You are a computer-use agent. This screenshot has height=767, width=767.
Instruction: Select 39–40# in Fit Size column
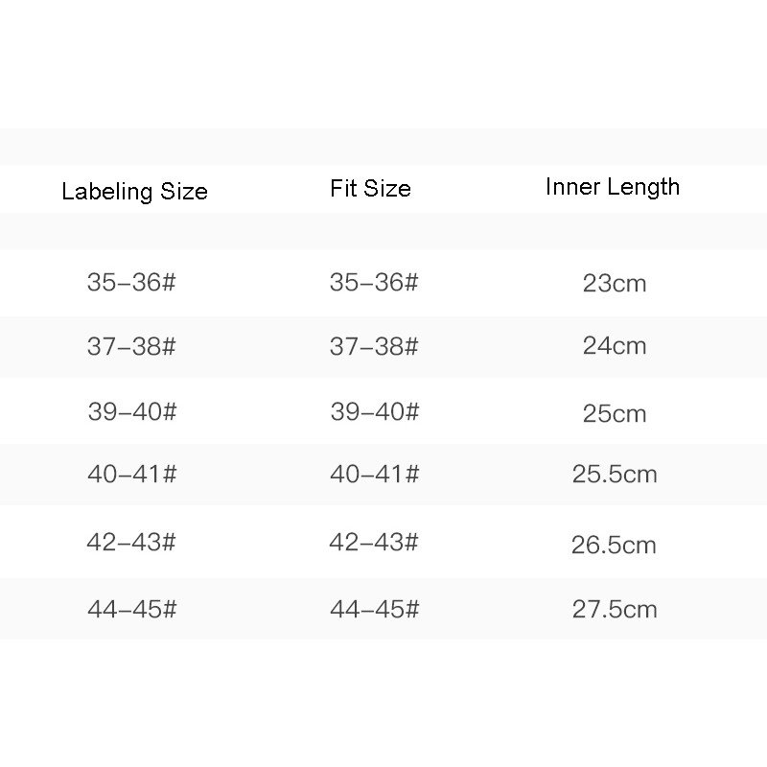tap(374, 411)
